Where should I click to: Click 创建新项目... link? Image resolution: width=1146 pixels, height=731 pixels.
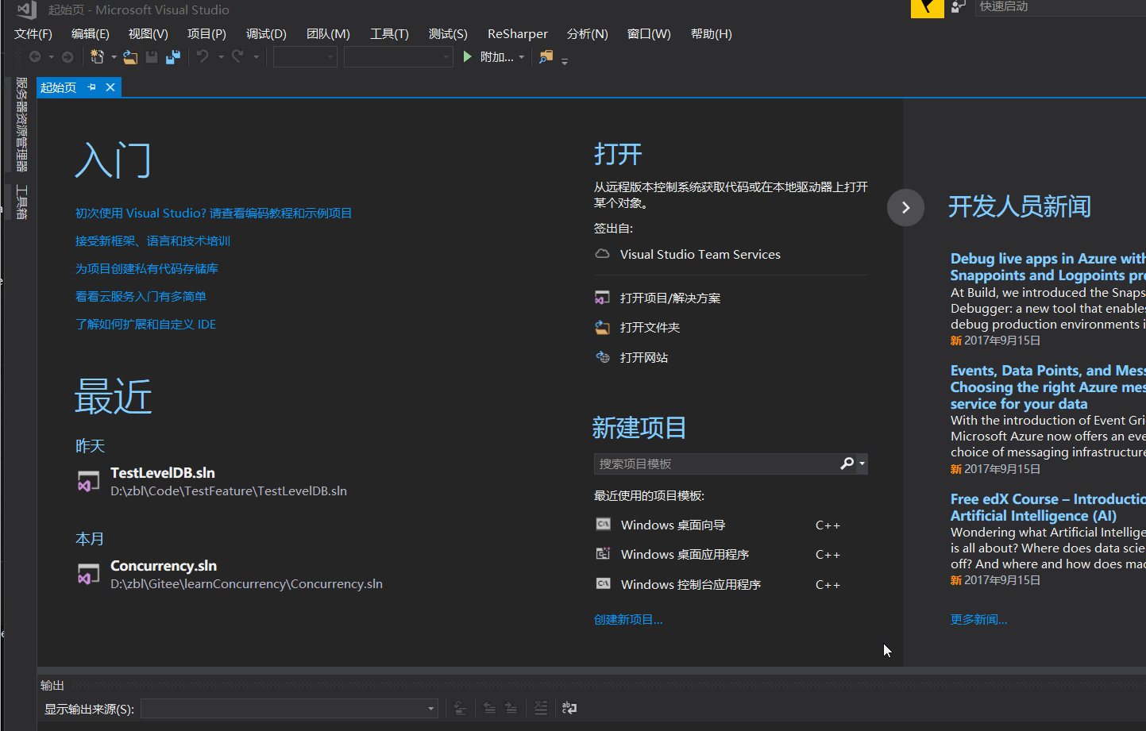[x=628, y=619]
